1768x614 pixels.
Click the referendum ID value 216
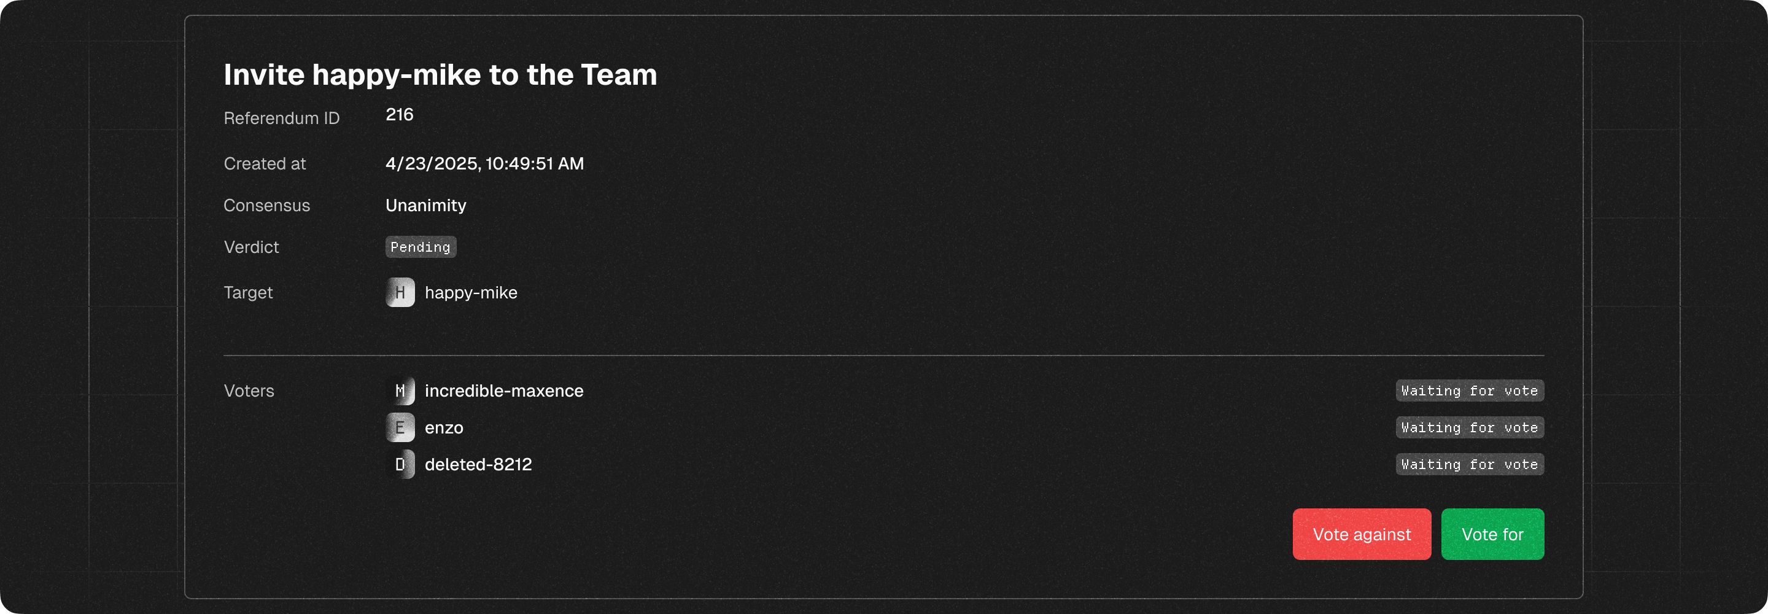point(400,115)
